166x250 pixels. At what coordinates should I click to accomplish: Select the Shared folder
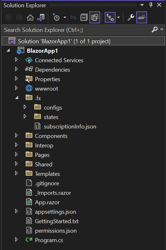pyautogui.click(x=44, y=164)
